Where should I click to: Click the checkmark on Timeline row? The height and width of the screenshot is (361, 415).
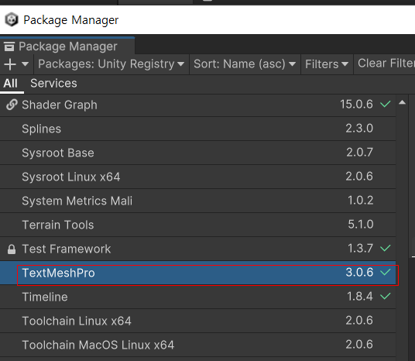pos(386,296)
